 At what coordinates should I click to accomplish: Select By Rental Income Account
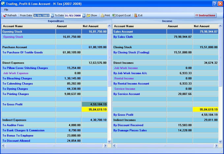tap(165, 83)
